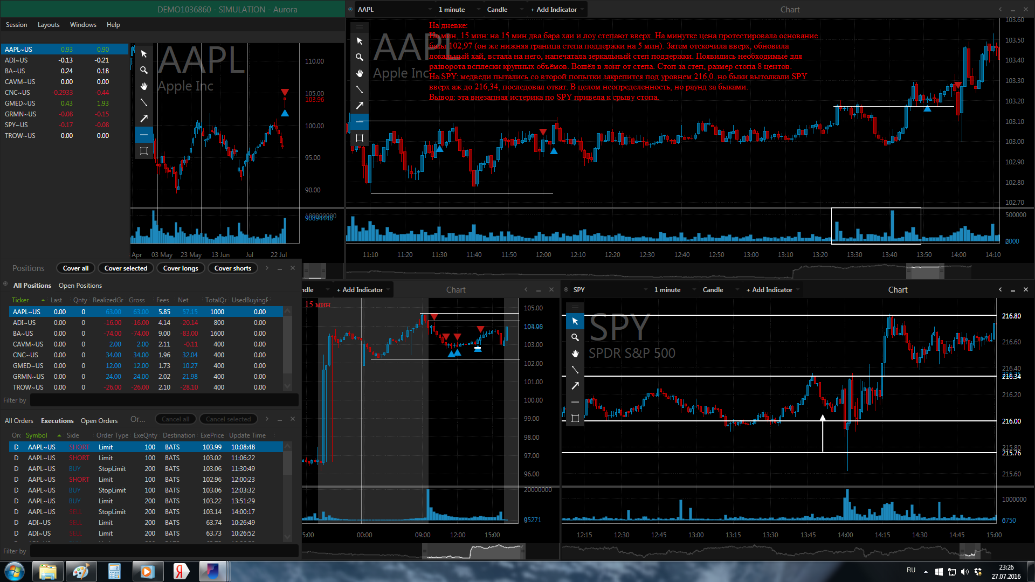Toggle link circle beside AAPL symbol field
Viewport: 1035px width, 582px height.
tap(350, 9)
